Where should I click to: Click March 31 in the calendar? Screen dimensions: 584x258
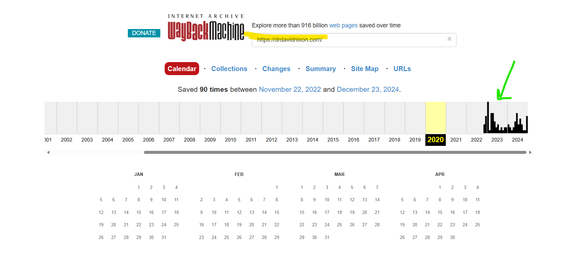coord(327,237)
